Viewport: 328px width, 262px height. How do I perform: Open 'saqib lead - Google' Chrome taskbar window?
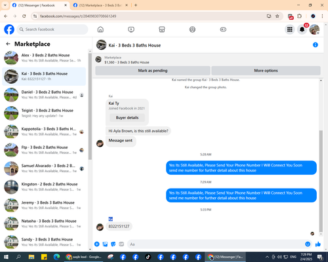coord(83,257)
